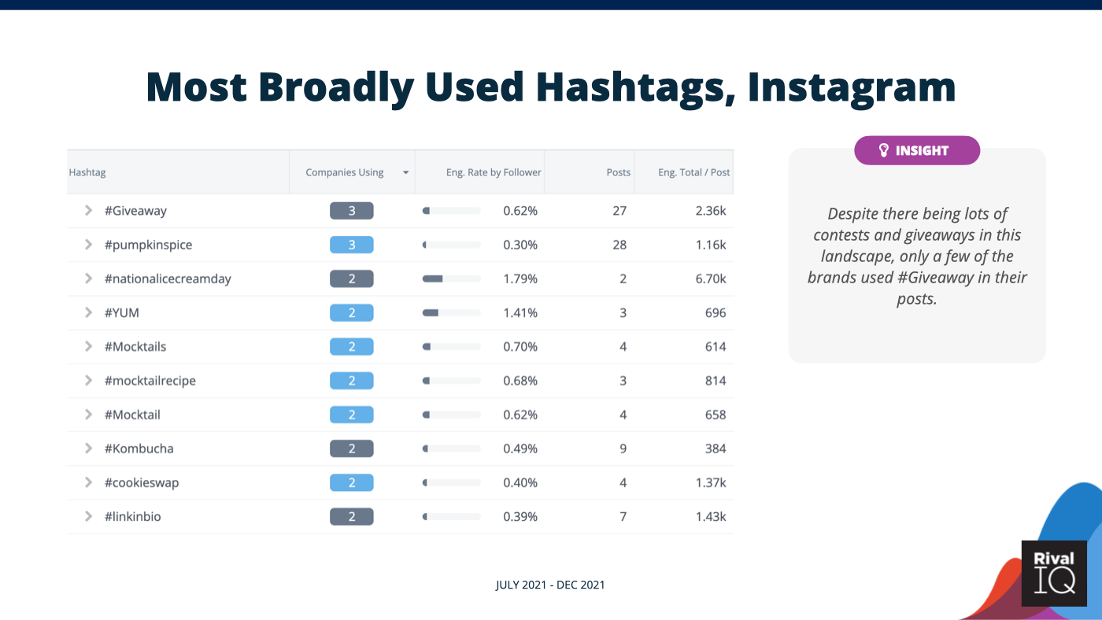Expand the #pumpkinspice row chevron
Screen dimensions: 1102x620
pyautogui.click(x=89, y=245)
